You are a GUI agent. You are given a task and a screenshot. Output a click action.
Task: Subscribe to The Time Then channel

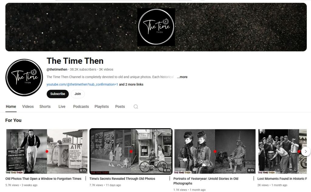(x=58, y=94)
